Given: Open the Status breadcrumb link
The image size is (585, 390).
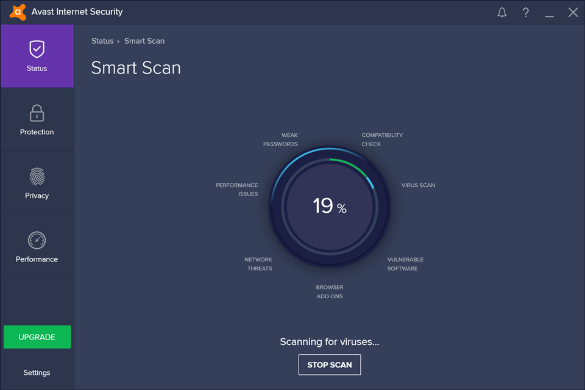Looking at the screenshot, I should point(102,41).
